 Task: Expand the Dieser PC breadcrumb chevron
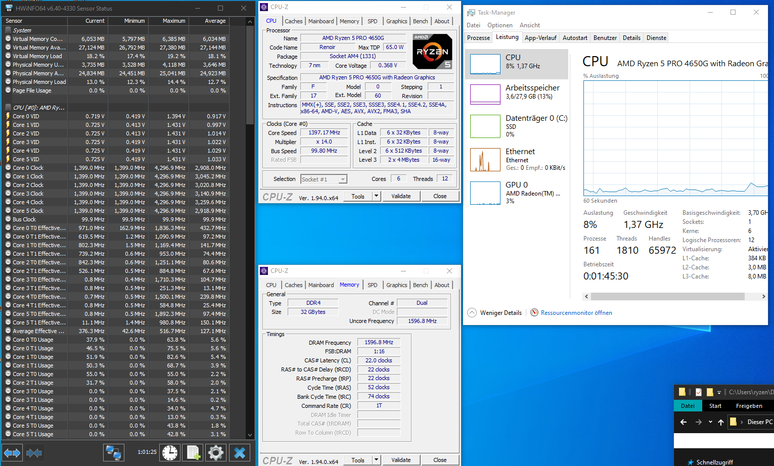pos(742,422)
